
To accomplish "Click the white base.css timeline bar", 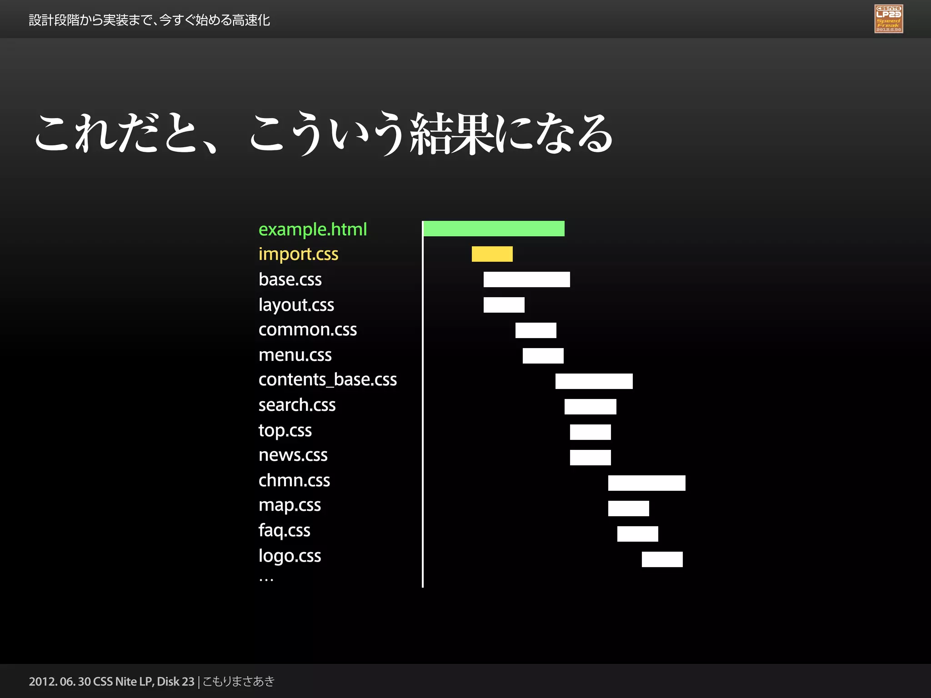I will (527, 279).
